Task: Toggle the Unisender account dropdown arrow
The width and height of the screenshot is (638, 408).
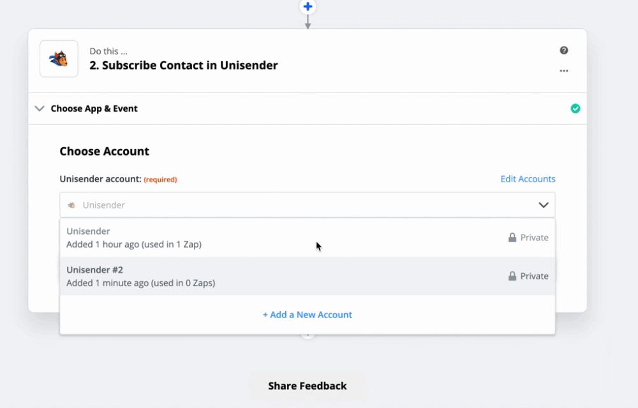Action: click(544, 205)
